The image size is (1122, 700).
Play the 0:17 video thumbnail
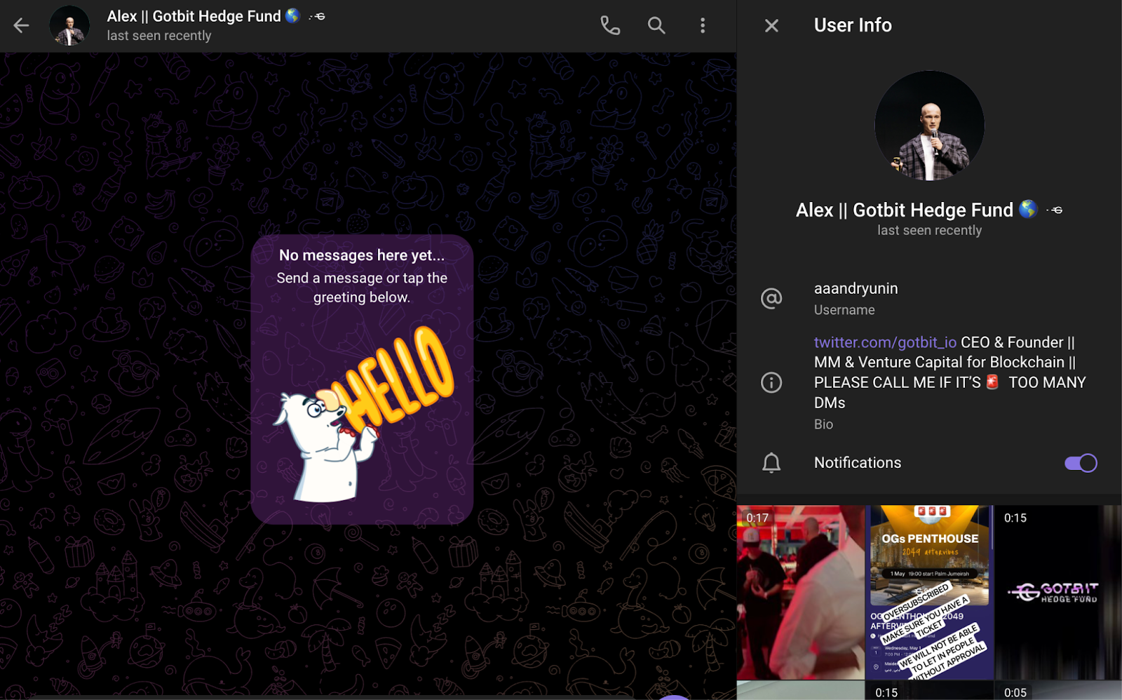(x=800, y=593)
